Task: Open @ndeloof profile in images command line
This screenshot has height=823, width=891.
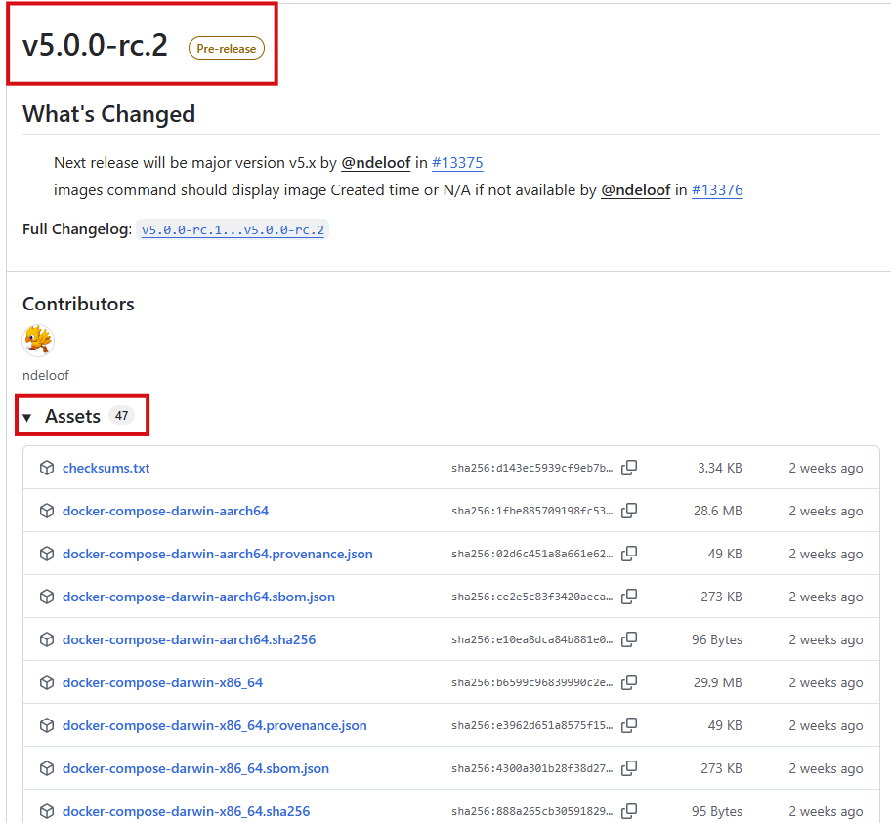Action: coord(636,190)
